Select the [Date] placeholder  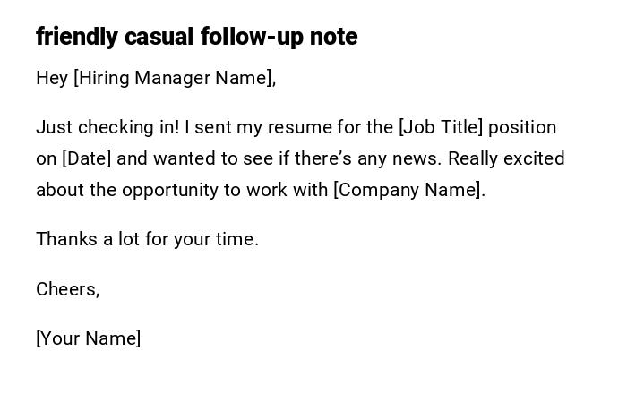(x=86, y=159)
